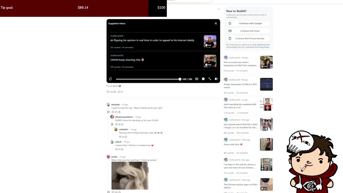Open 'How accurate was anisa's impression' post
The width and height of the screenshot is (343, 193).
coord(240,64)
